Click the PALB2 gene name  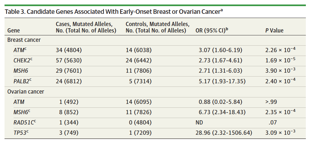click(x=22, y=81)
